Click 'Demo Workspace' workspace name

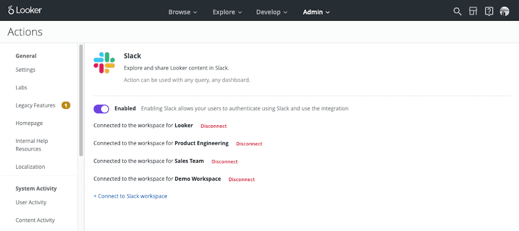coord(198,179)
